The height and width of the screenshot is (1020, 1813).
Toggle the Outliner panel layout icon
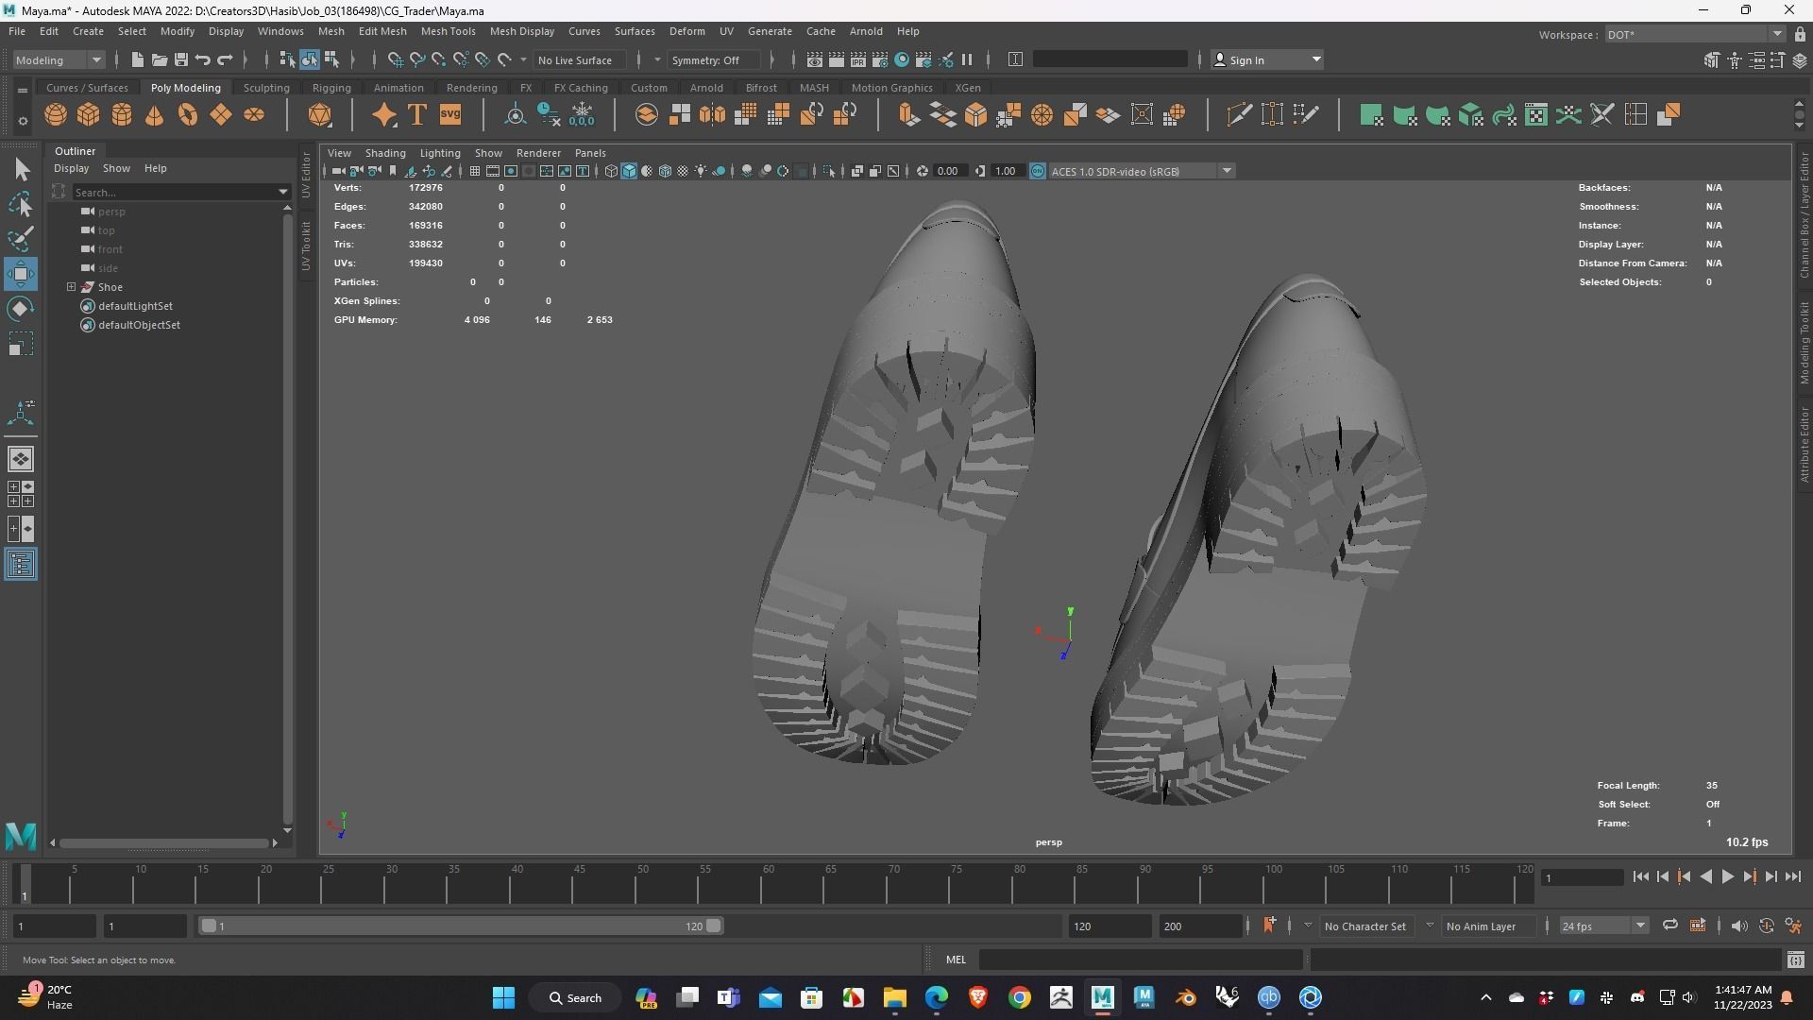[x=21, y=565]
